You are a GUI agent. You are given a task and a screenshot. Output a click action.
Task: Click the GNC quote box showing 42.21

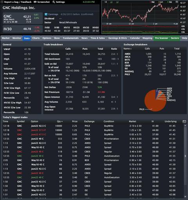pos(23,18)
